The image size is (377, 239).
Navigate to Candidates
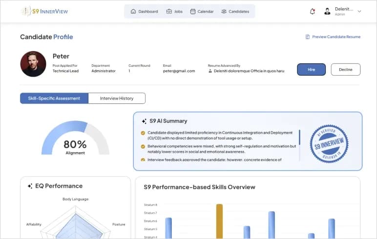point(235,11)
